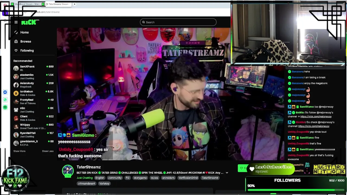Select the f12 tag
Viewport: 347px width, 195px height.
coord(127,178)
